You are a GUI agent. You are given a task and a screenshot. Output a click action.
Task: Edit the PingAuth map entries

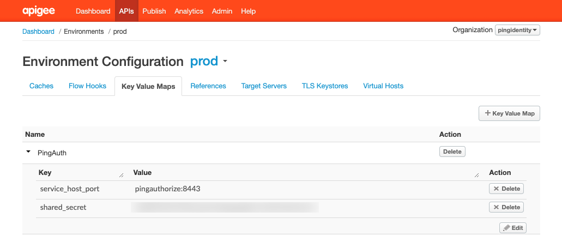(x=512, y=227)
